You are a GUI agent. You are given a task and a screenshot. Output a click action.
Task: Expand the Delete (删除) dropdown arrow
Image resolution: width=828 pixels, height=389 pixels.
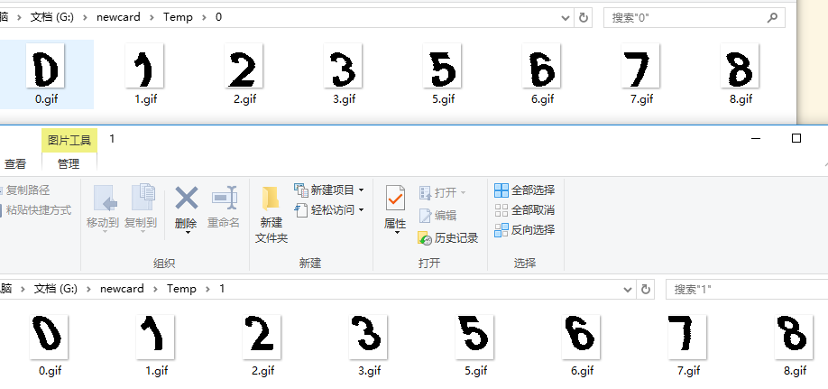click(187, 233)
